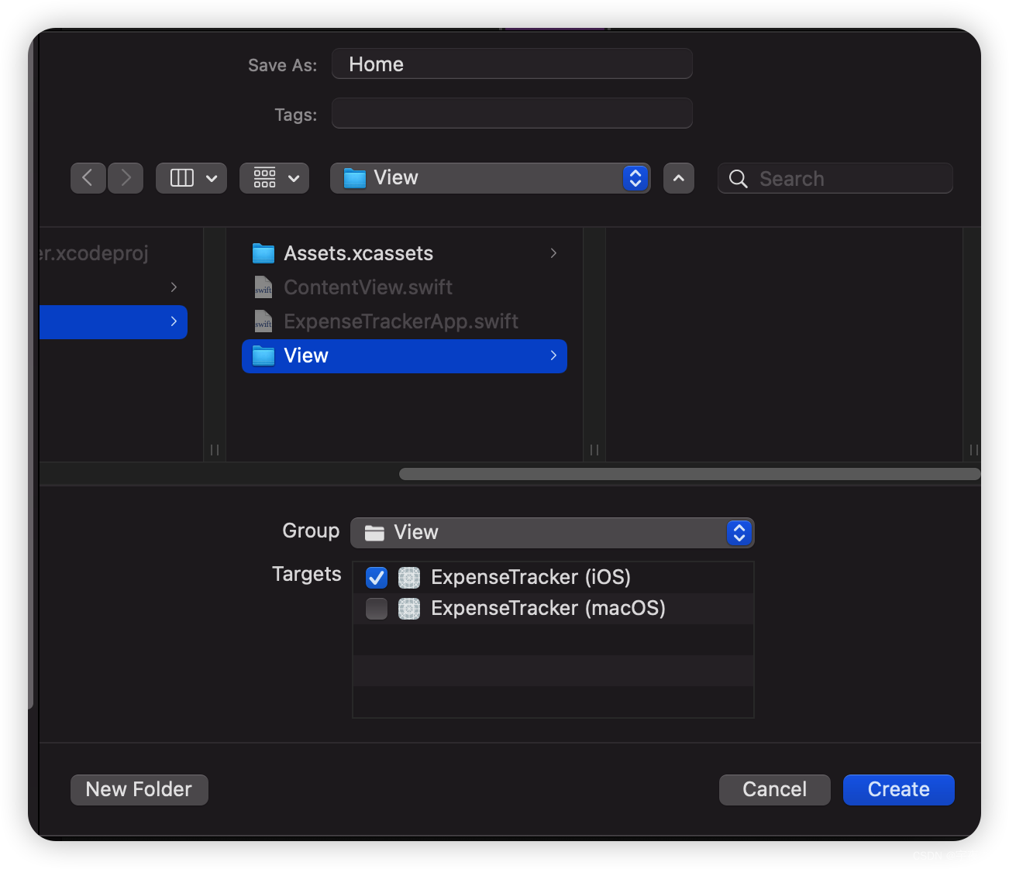Select the View folder in the browser
Image resolution: width=1009 pixels, height=869 pixels.
click(405, 356)
